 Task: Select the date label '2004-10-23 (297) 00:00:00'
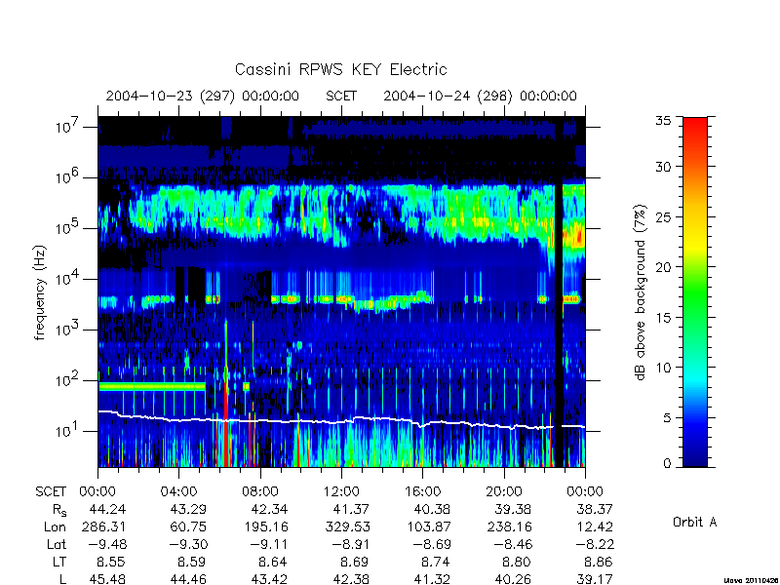point(203,96)
